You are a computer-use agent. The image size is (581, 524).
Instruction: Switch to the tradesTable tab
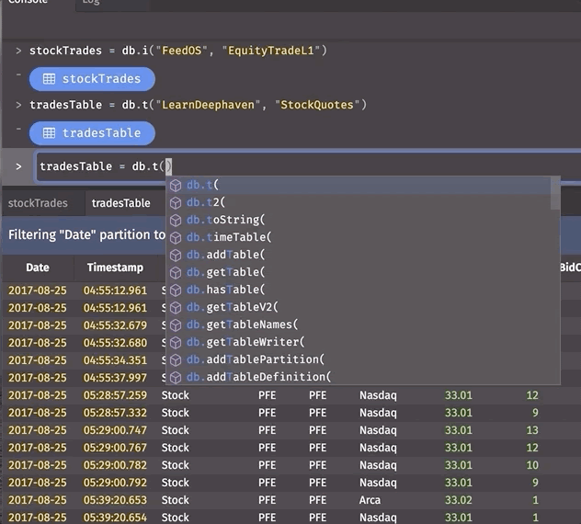[120, 203]
